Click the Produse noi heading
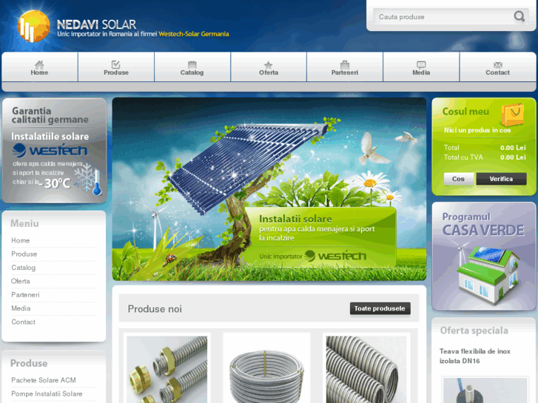This screenshot has height=403, width=538. [x=155, y=308]
